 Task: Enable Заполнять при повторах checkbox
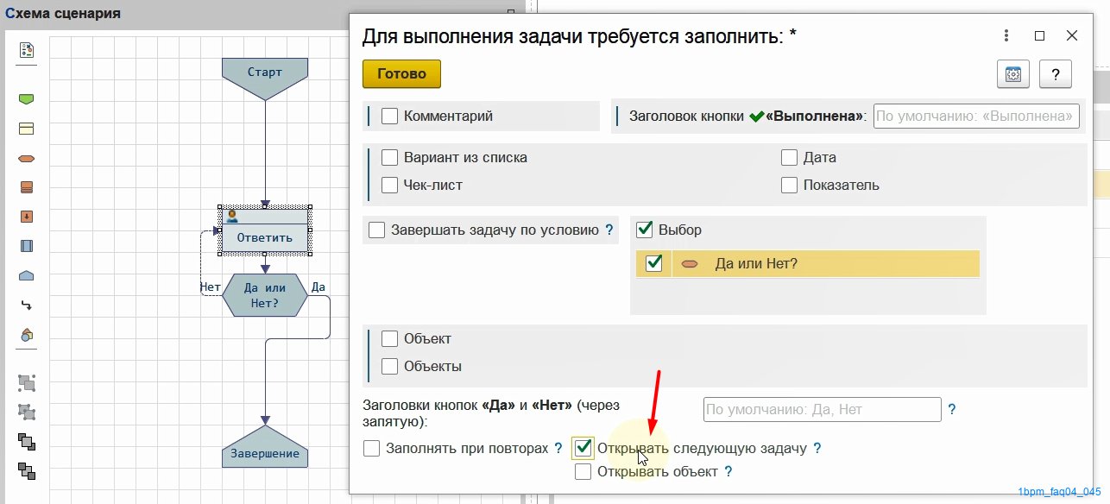tap(372, 449)
